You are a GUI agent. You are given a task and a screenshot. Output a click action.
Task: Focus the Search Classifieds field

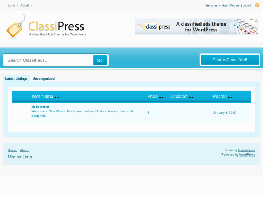tap(48, 60)
